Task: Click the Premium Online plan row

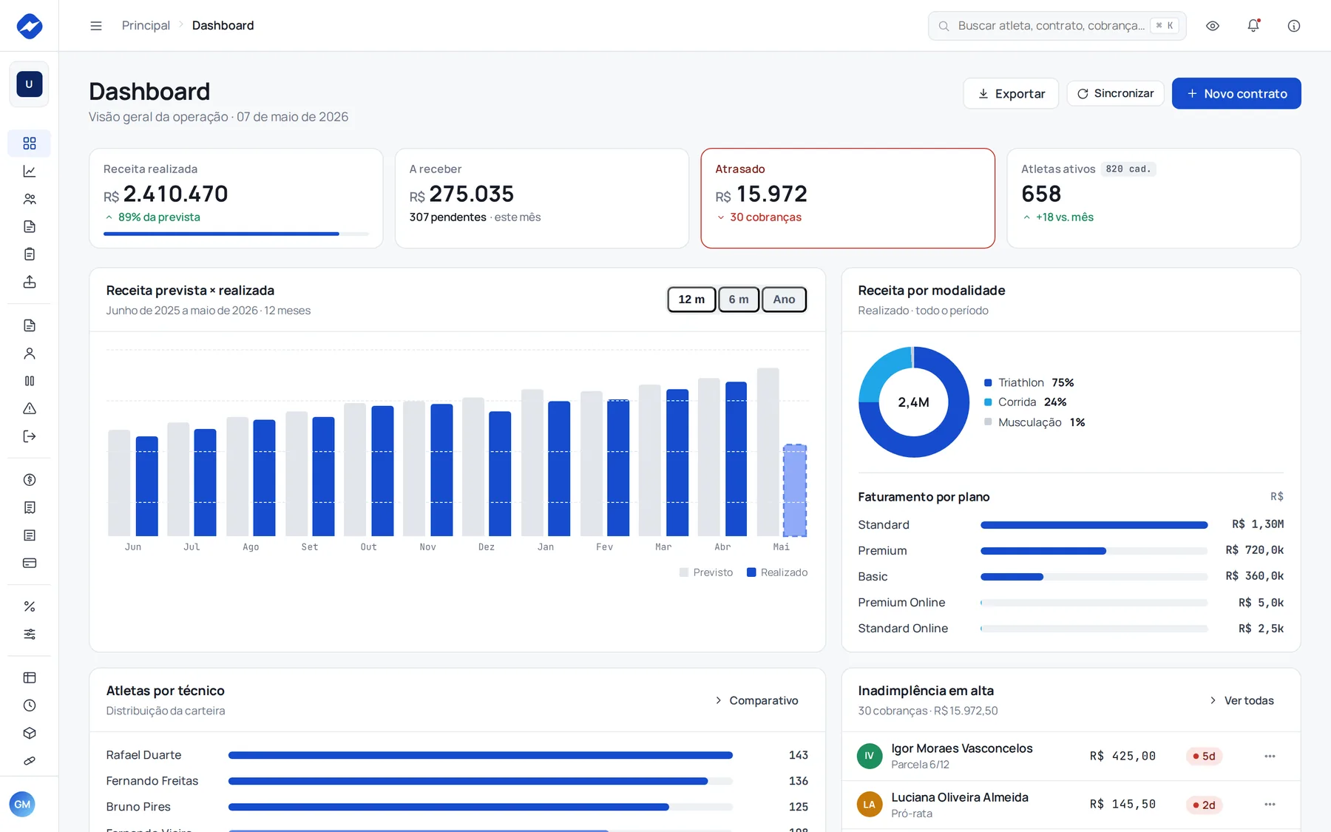Action: (1071, 603)
